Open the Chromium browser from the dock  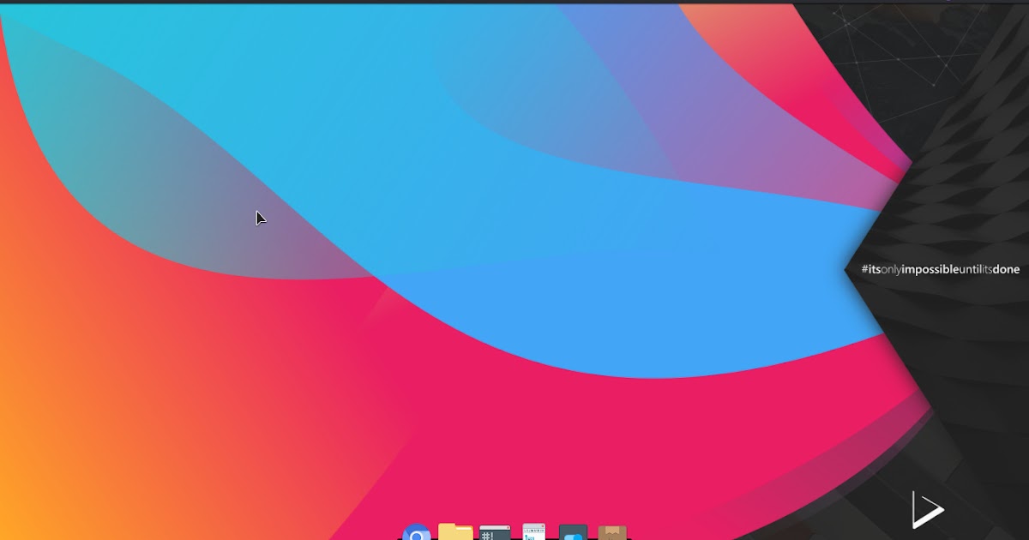(417, 533)
